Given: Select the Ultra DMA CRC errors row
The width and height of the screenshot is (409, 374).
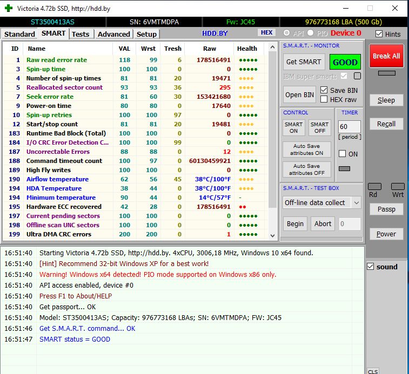Looking at the screenshot, I should tap(136, 234).
